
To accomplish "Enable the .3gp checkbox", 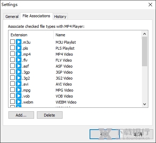I will (x=12, y=72).
